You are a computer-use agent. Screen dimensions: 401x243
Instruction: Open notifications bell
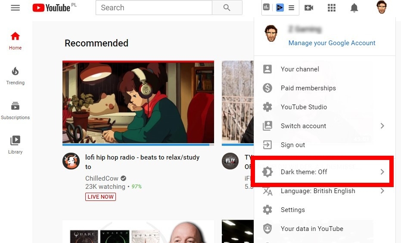[354, 8]
